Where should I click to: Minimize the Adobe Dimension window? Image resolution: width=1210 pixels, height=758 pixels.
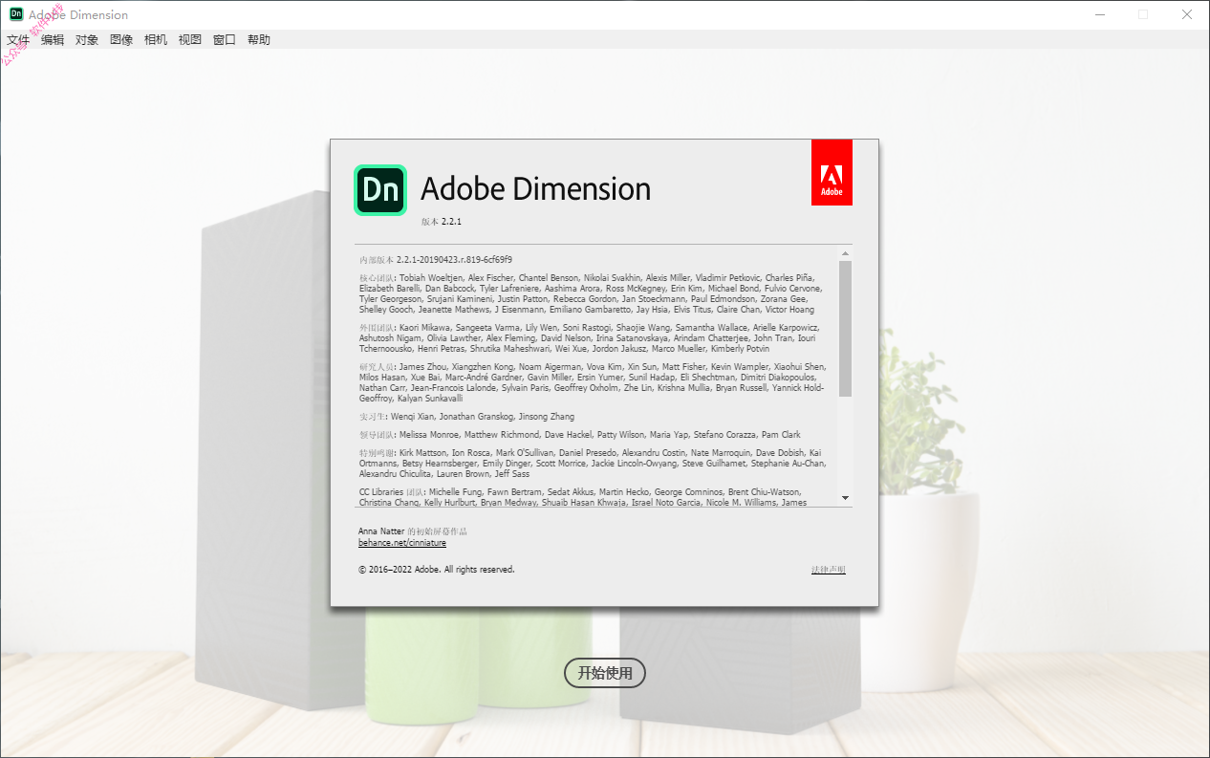click(x=1099, y=14)
